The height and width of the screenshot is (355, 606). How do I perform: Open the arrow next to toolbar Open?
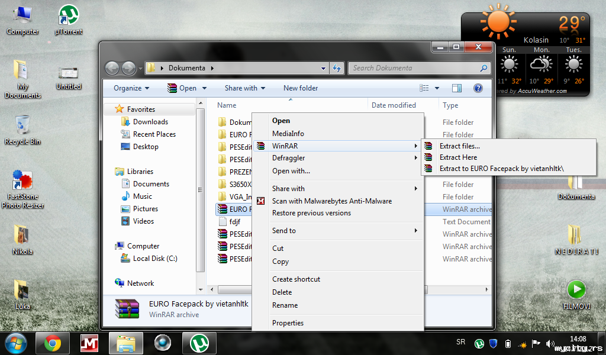[x=204, y=88]
